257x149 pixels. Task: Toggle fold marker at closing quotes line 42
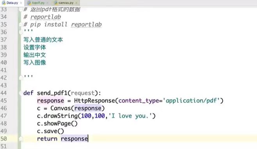21,78
